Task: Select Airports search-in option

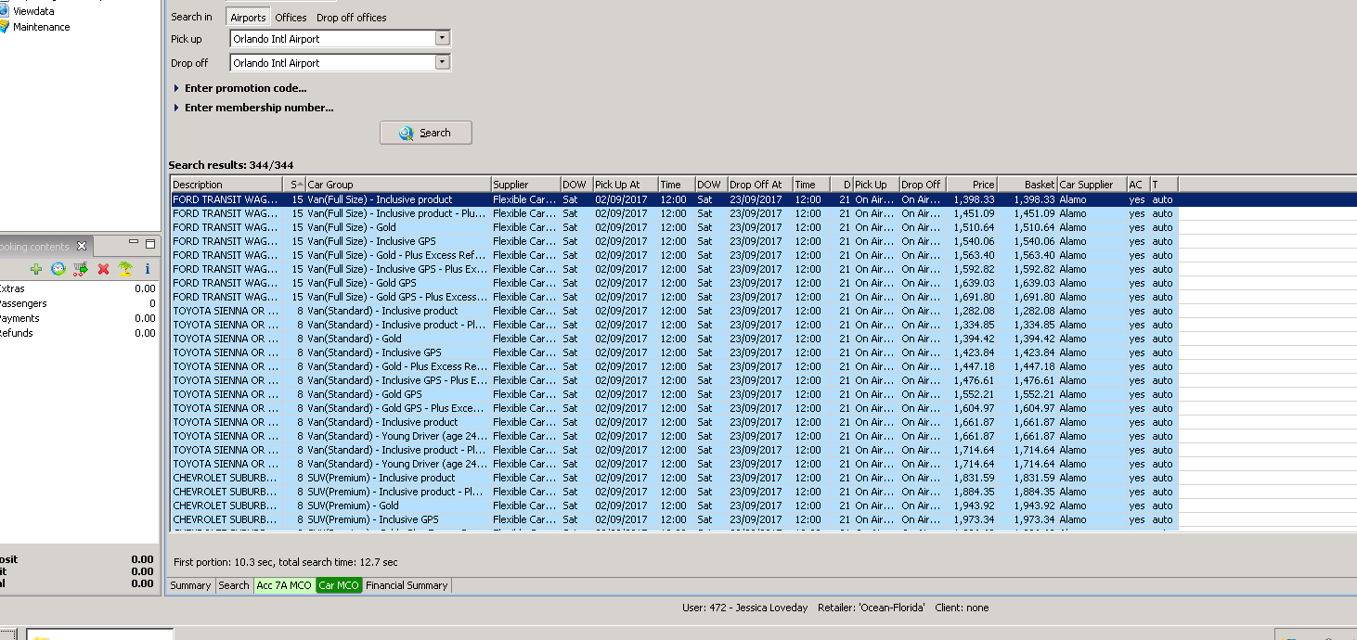Action: pyautogui.click(x=248, y=18)
